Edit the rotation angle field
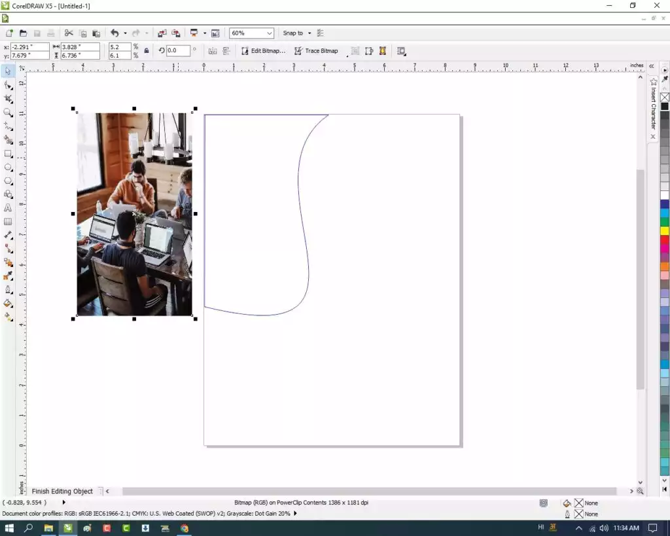The image size is (670, 536). point(178,50)
